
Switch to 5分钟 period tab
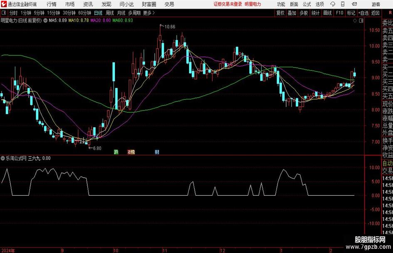(39, 13)
